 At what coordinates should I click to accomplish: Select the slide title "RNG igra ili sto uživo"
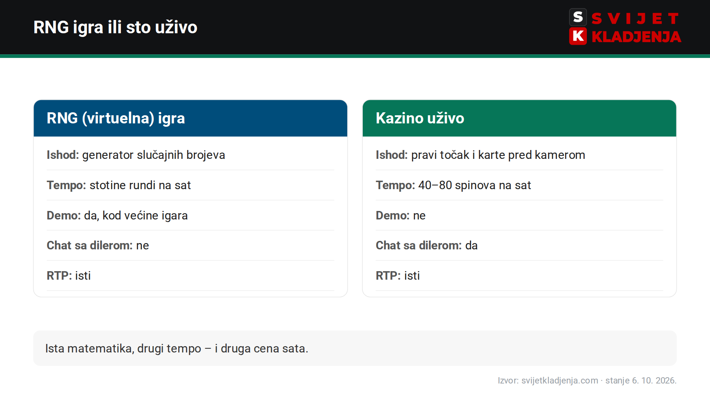pyautogui.click(x=115, y=27)
